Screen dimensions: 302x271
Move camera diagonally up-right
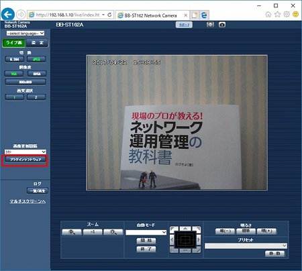(197, 229)
